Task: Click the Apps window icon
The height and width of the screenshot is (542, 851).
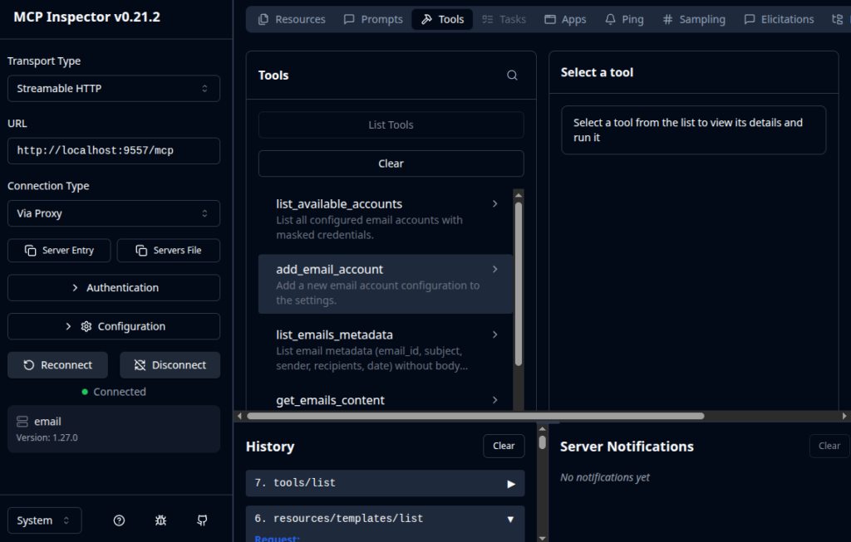Action: [x=550, y=20]
